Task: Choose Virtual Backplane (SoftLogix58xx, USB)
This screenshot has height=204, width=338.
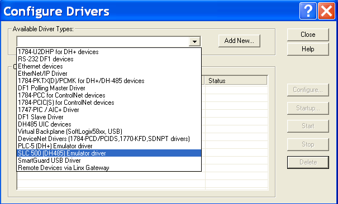Action: (x=109, y=132)
